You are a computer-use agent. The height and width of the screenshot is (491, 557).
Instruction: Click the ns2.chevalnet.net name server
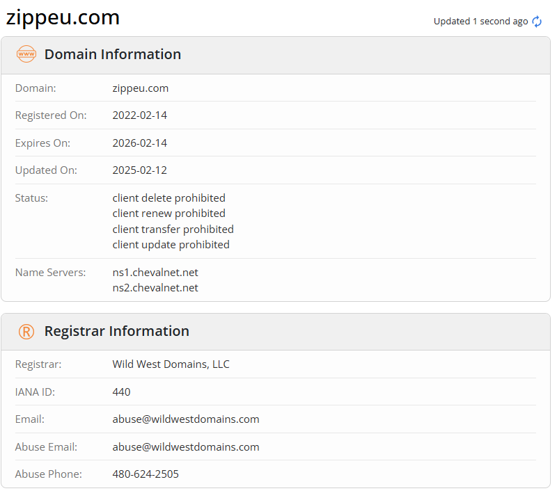coord(155,287)
